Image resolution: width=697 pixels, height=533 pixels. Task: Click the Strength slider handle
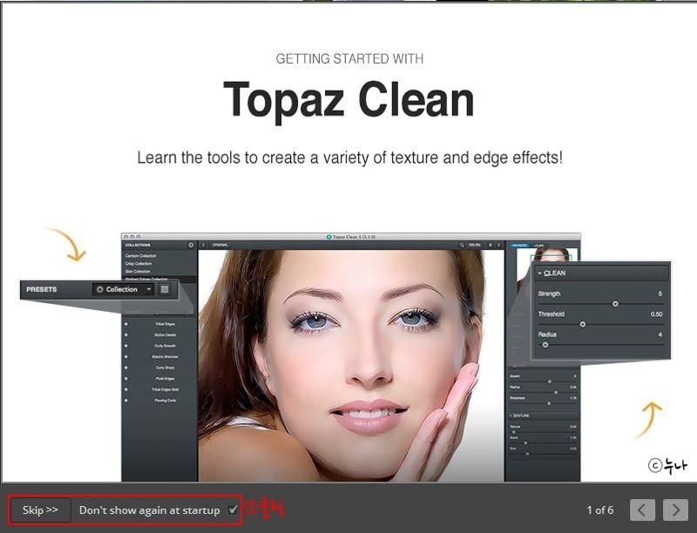[615, 304]
